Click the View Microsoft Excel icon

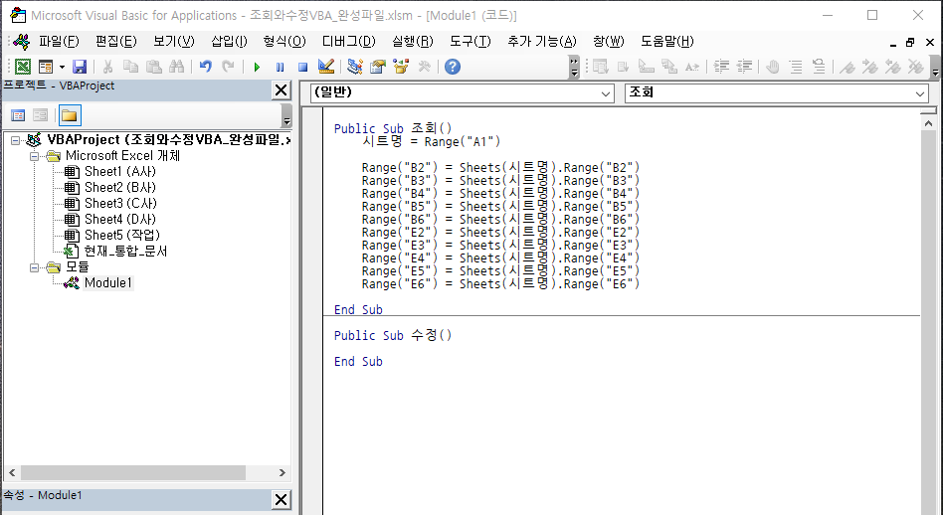point(22,67)
